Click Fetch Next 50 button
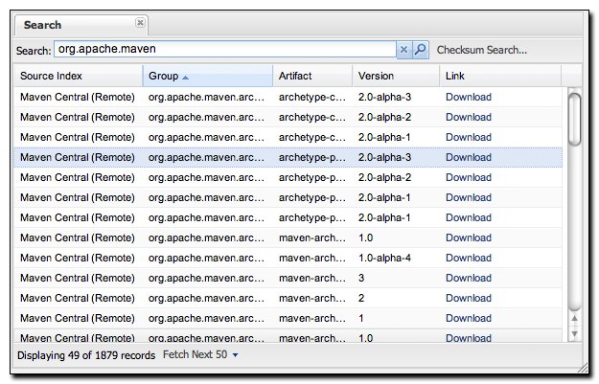Screen dimensions: 599x384 pos(195,355)
